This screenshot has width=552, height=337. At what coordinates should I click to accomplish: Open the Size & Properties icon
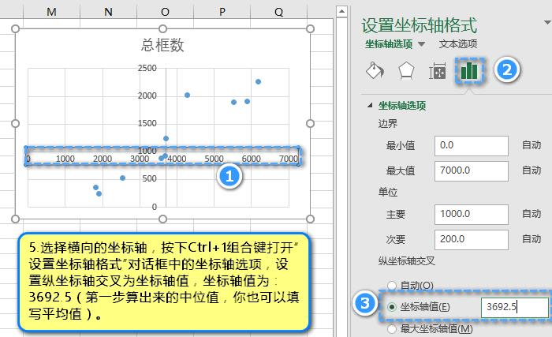pyautogui.click(x=438, y=71)
